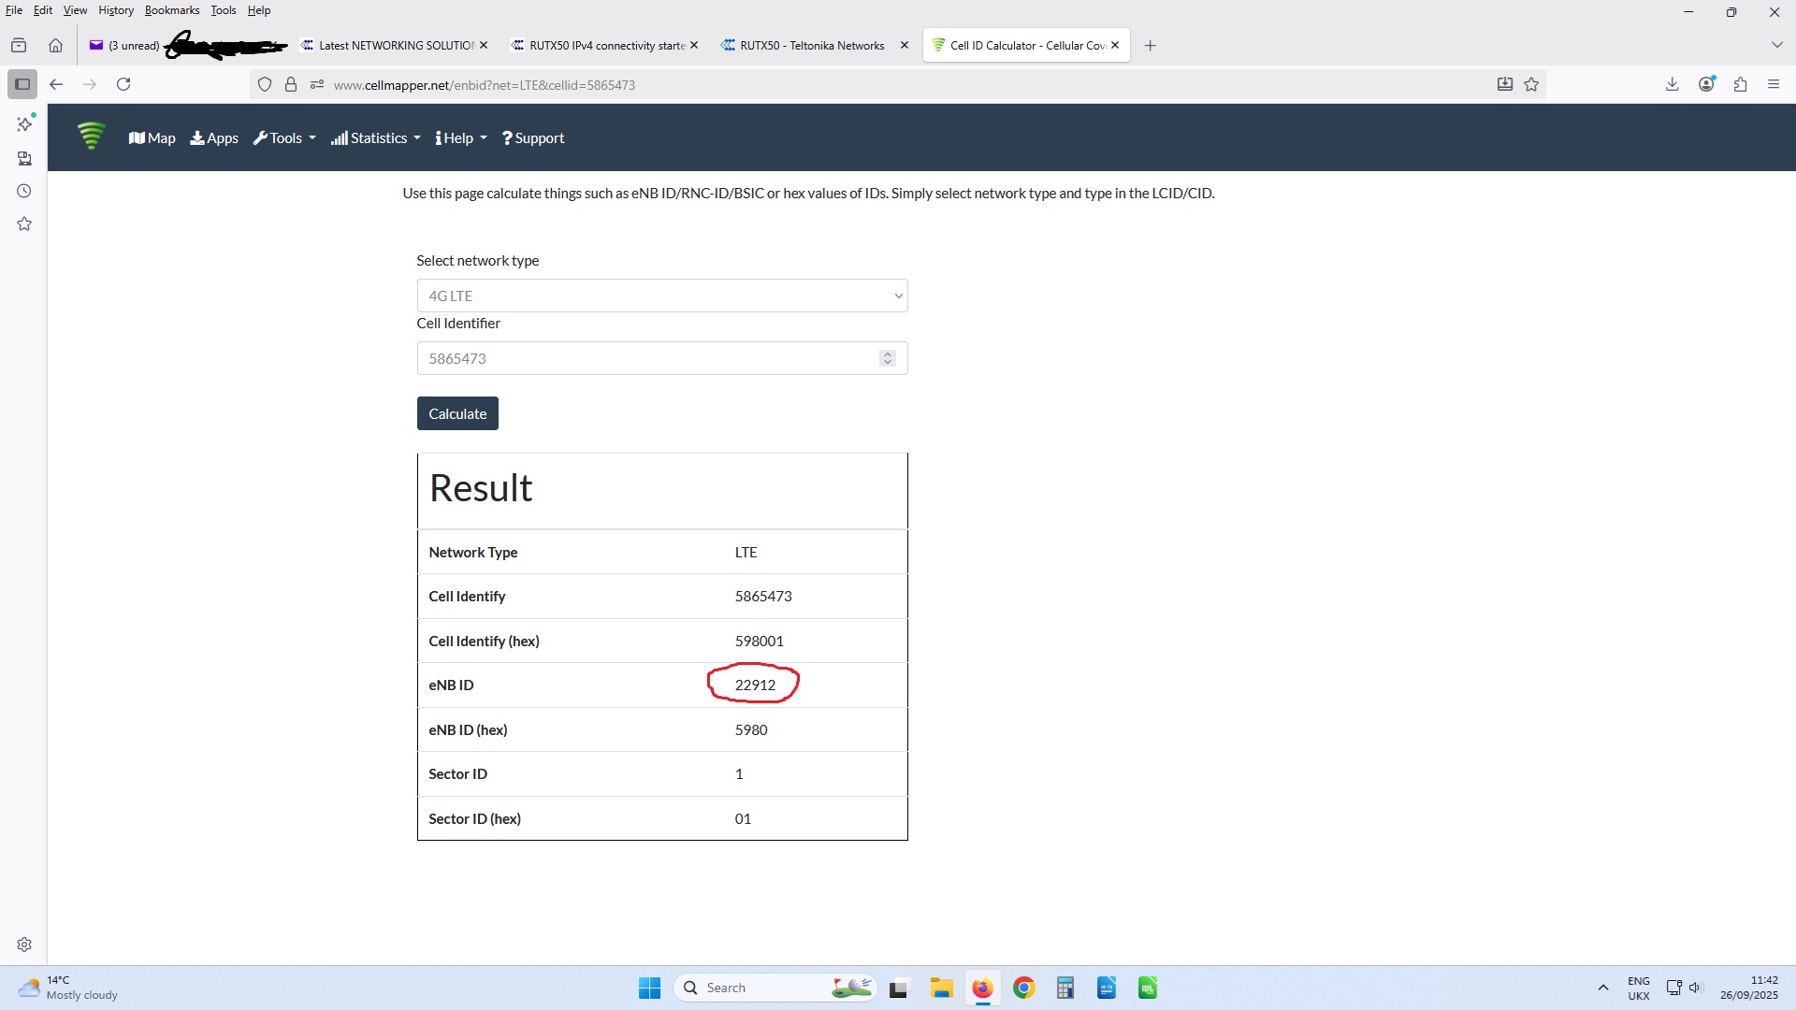Switch to RUTX50 - Teltonika Networks tab

(x=811, y=45)
